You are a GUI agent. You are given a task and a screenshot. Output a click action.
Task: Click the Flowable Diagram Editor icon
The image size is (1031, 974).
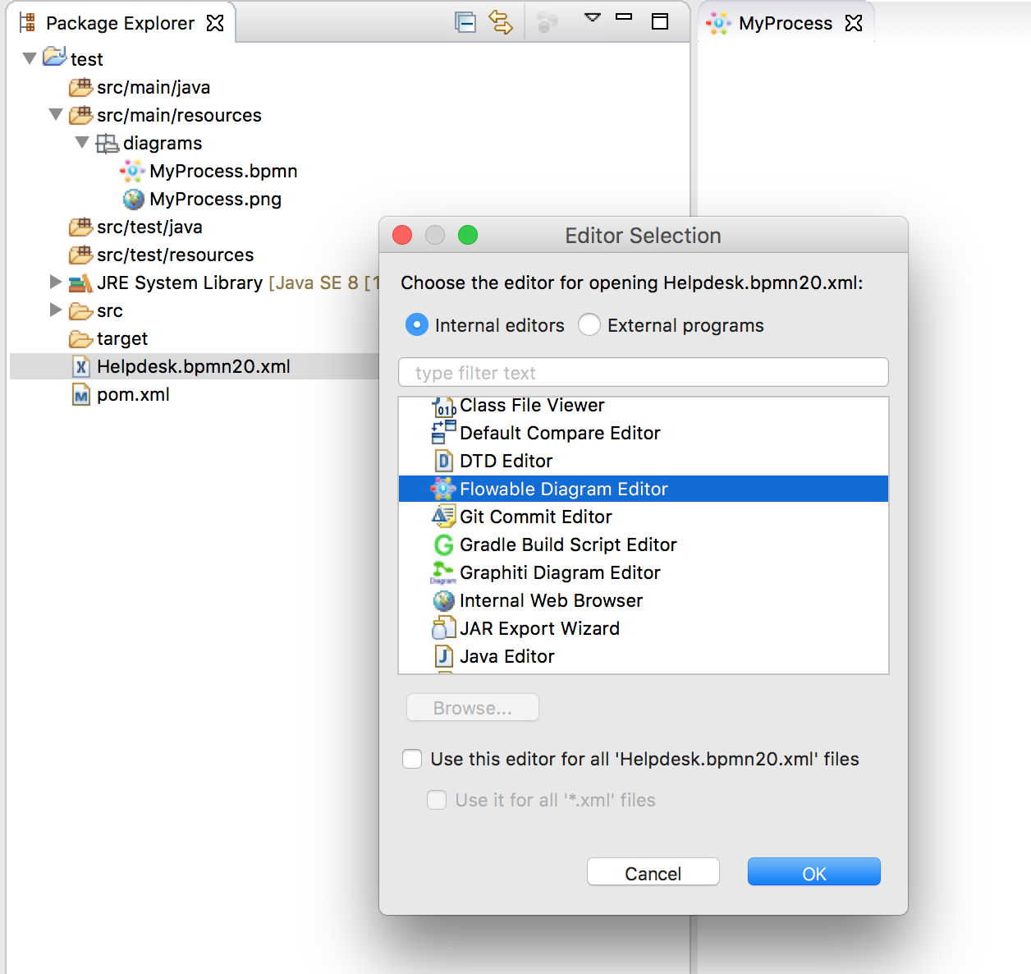pos(443,489)
